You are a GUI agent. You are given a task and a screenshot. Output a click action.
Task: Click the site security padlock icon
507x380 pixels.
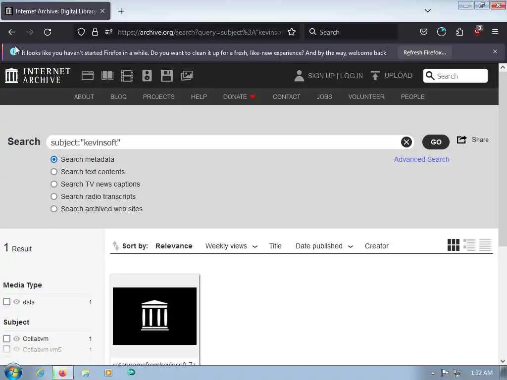(x=95, y=32)
